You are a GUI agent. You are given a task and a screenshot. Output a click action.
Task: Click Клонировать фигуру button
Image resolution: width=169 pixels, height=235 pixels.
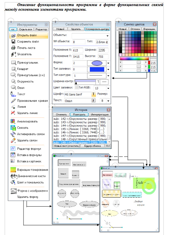tap(97, 29)
